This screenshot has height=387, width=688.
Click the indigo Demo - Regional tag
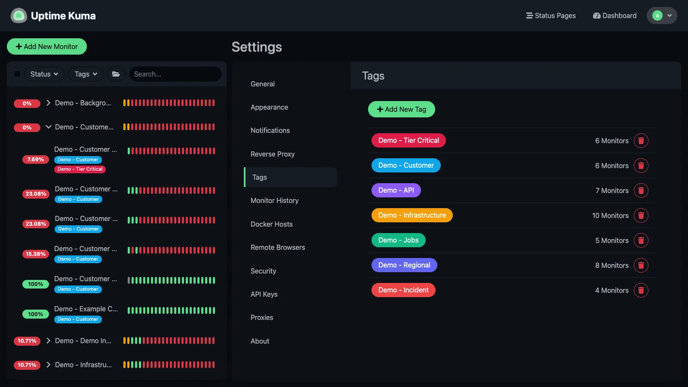click(x=404, y=265)
